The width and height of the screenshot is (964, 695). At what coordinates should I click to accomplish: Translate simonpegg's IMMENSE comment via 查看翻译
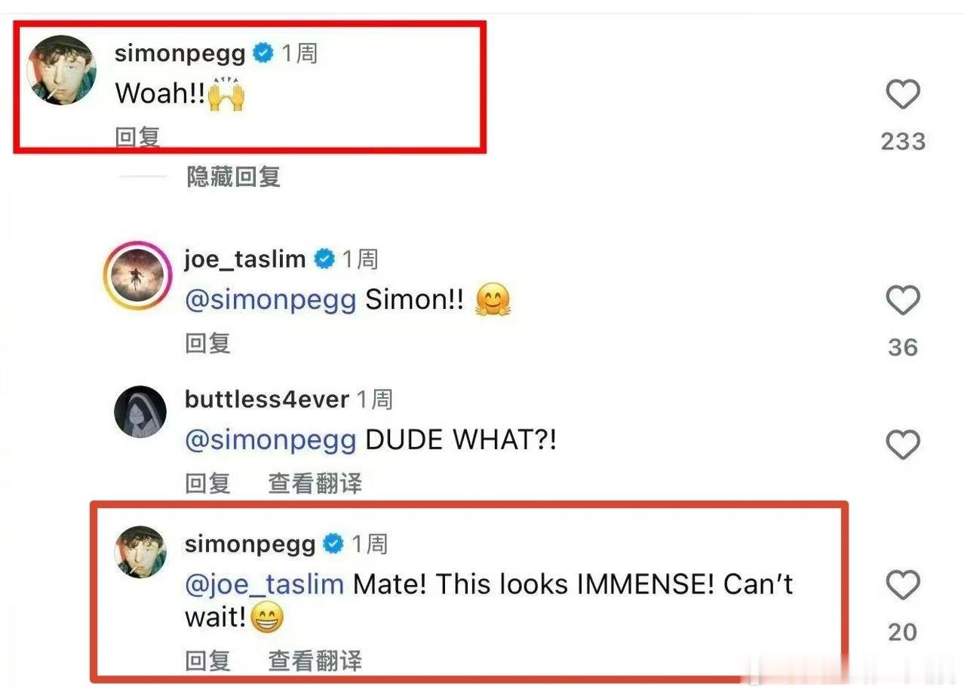coord(315,660)
